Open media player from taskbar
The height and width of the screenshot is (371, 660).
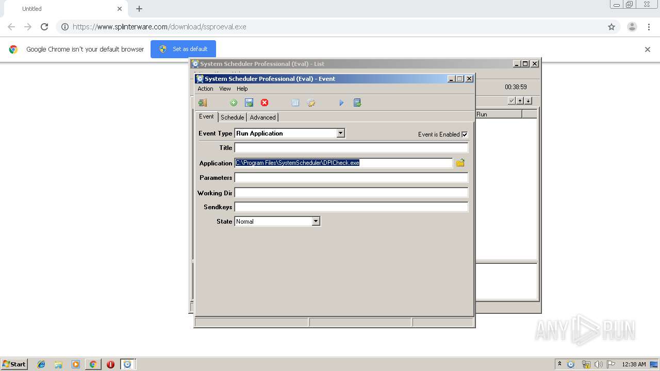click(x=76, y=364)
